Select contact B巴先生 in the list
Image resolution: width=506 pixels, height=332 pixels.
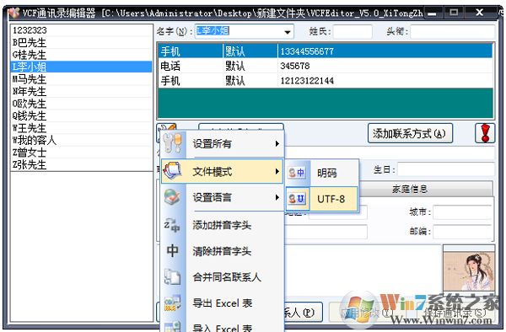click(x=81, y=42)
